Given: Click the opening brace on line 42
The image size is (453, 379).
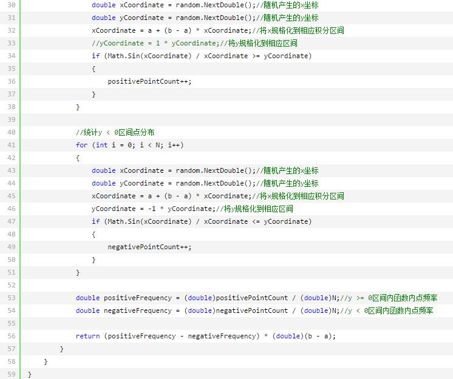Looking at the screenshot, I should click(78, 158).
